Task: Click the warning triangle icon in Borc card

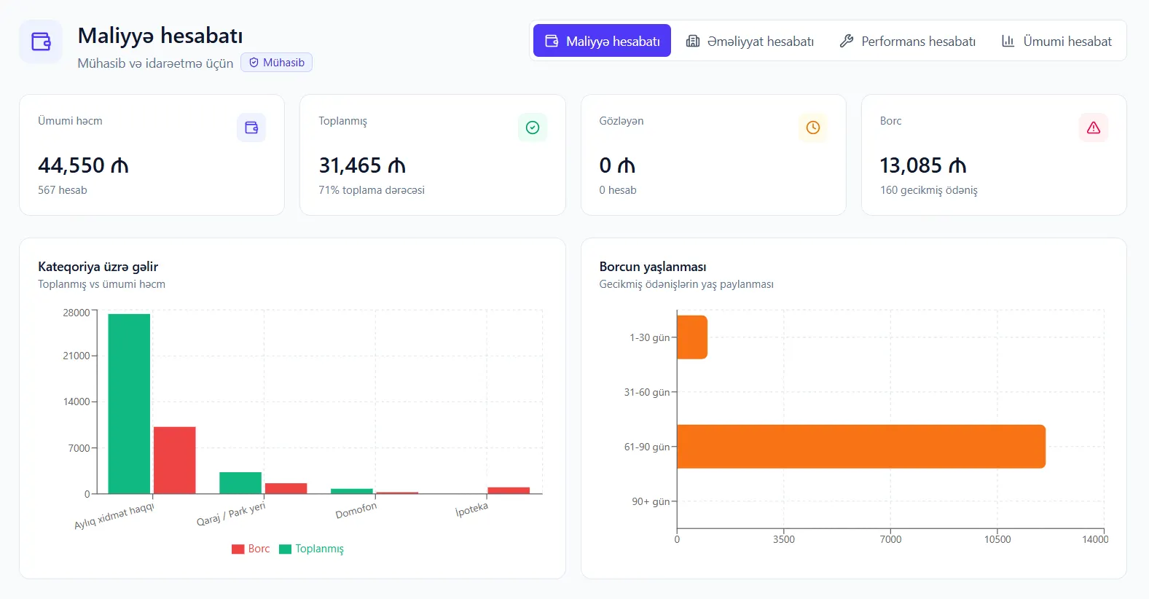Action: (1094, 128)
